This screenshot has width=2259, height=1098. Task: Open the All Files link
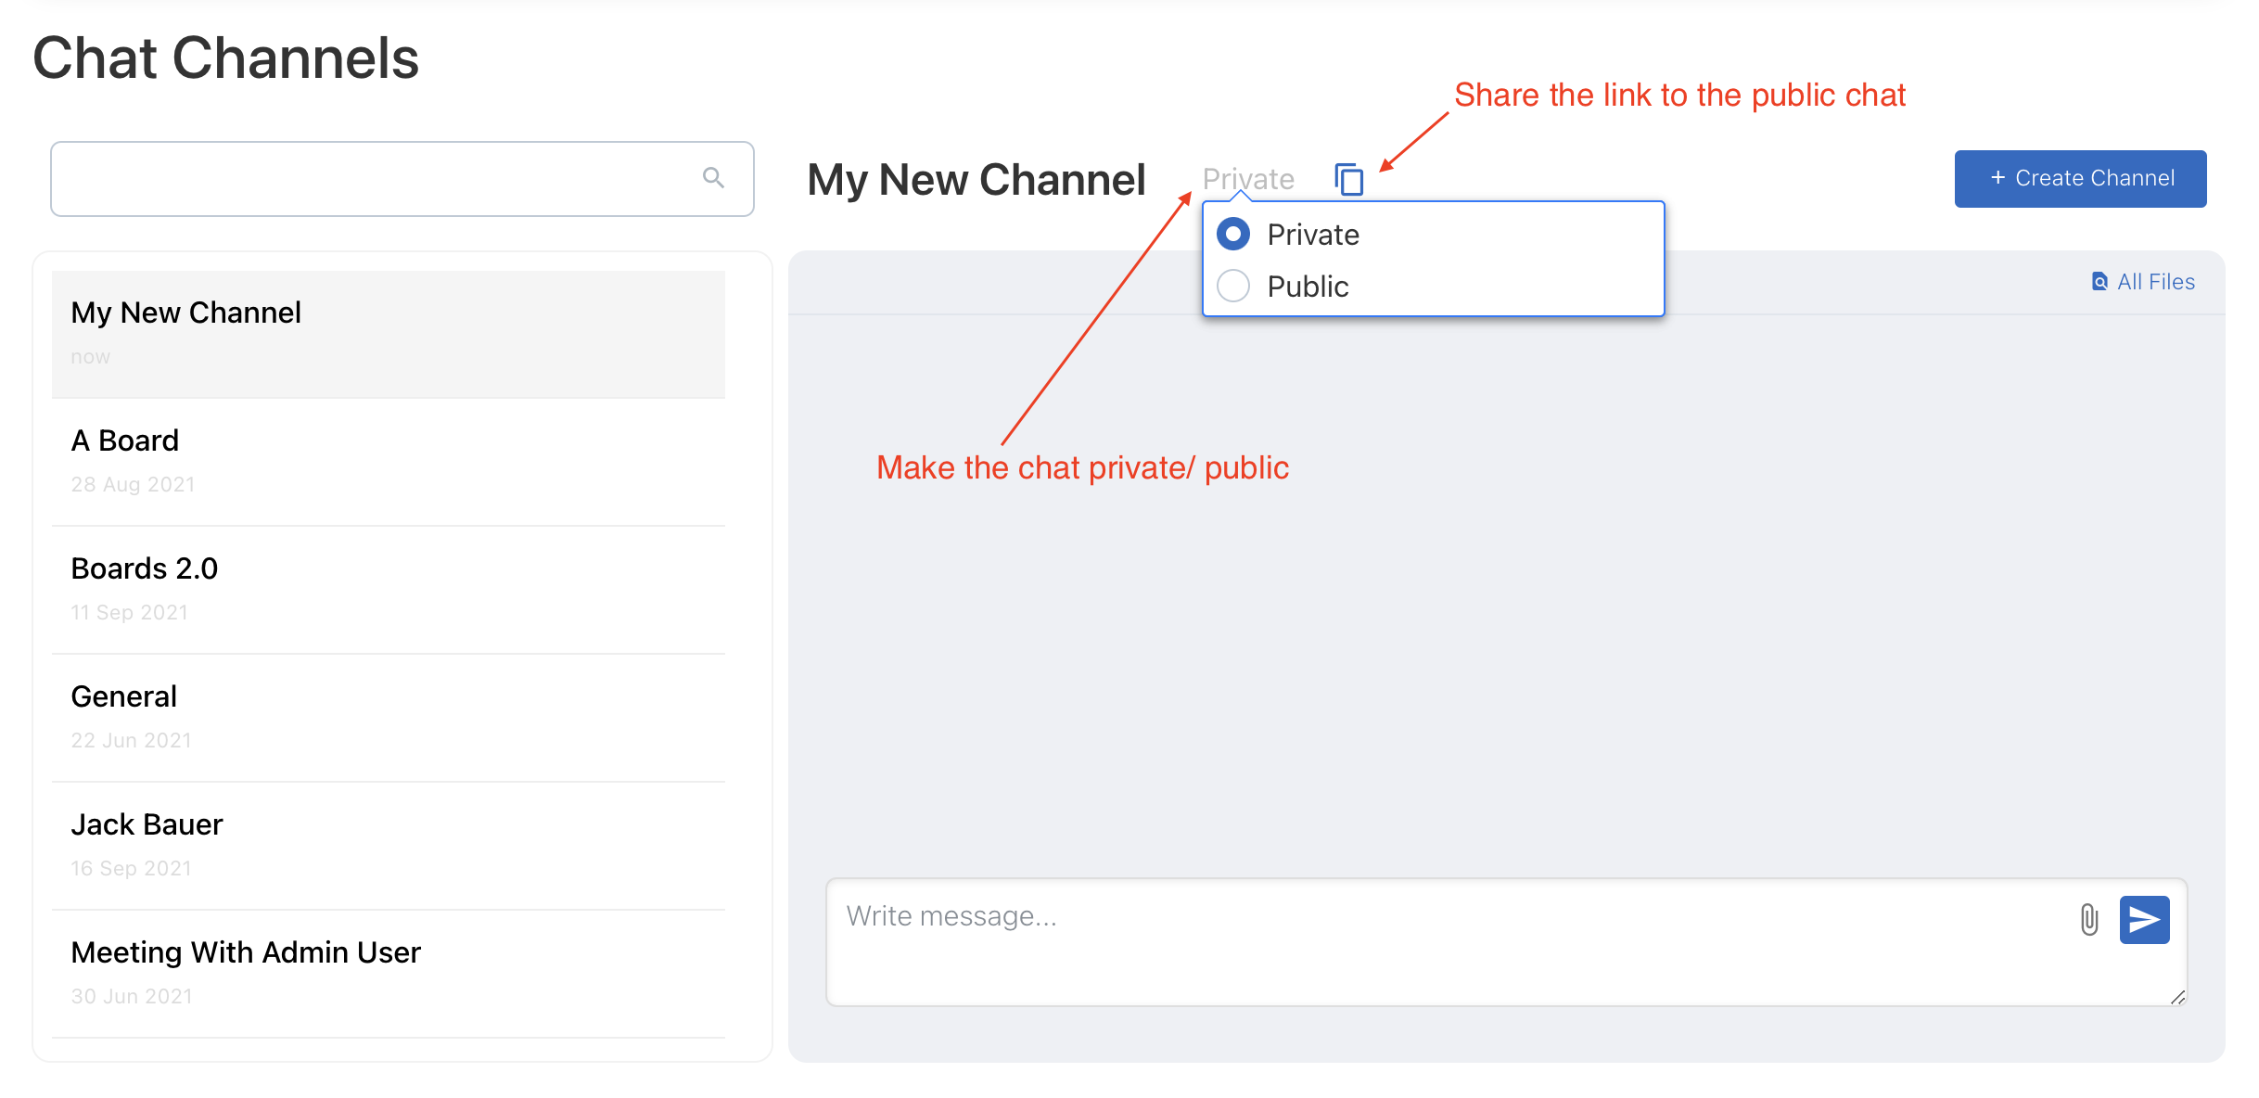[2155, 282]
